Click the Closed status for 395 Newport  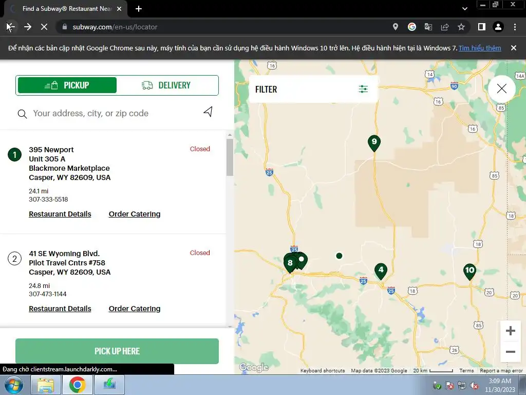[x=200, y=149]
